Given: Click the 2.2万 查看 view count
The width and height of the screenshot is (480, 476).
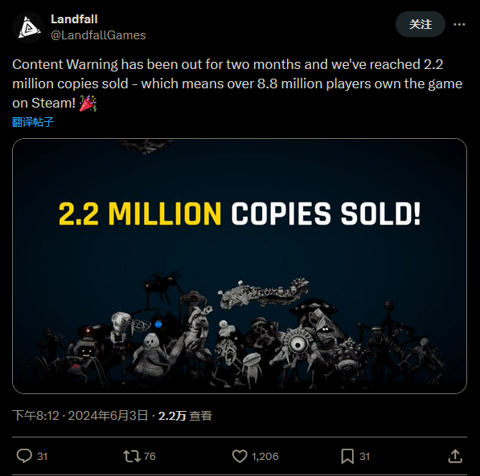Looking at the screenshot, I should pyautogui.click(x=185, y=416).
